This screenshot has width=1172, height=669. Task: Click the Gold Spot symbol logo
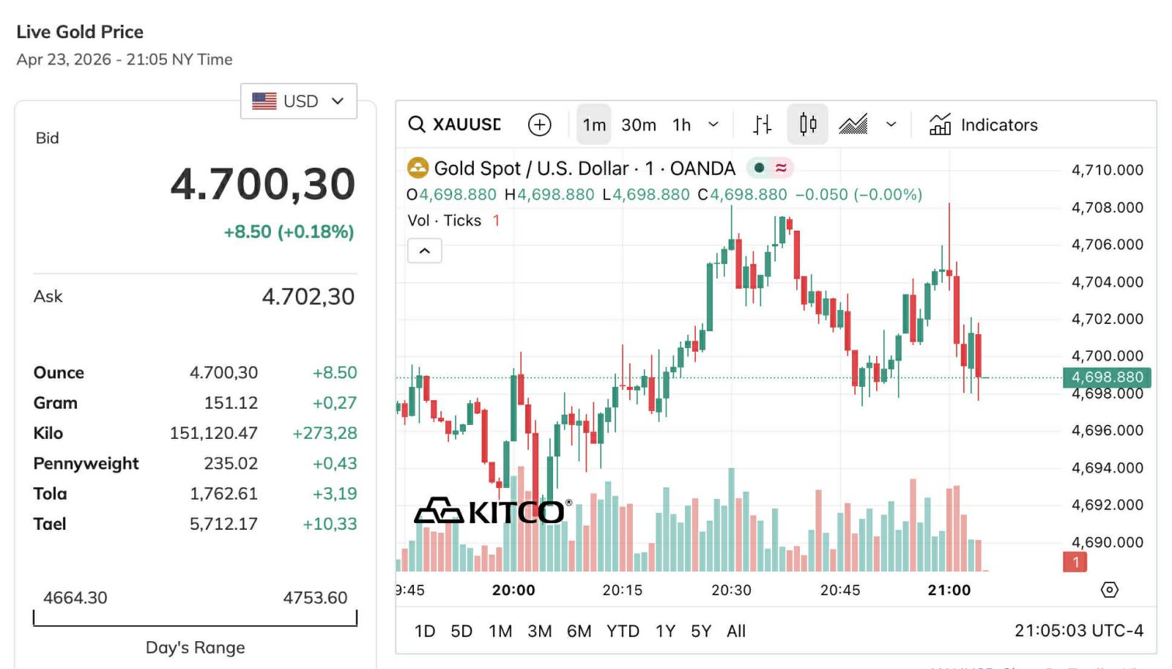tap(418, 169)
